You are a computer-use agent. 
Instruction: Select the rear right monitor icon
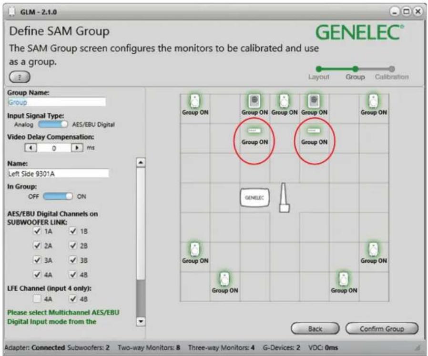[x=344, y=279]
